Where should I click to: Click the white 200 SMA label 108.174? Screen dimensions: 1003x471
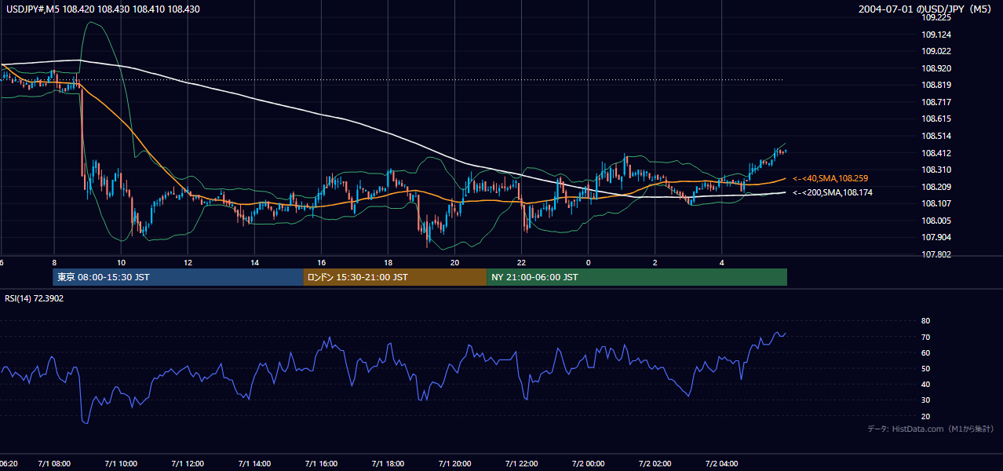click(x=833, y=192)
